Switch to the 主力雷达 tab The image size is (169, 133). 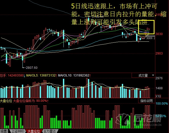(49, 131)
